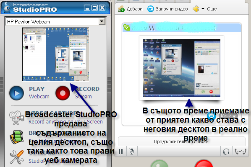Click Започни видео to start video
251x167 pixels.
pos(167,9)
